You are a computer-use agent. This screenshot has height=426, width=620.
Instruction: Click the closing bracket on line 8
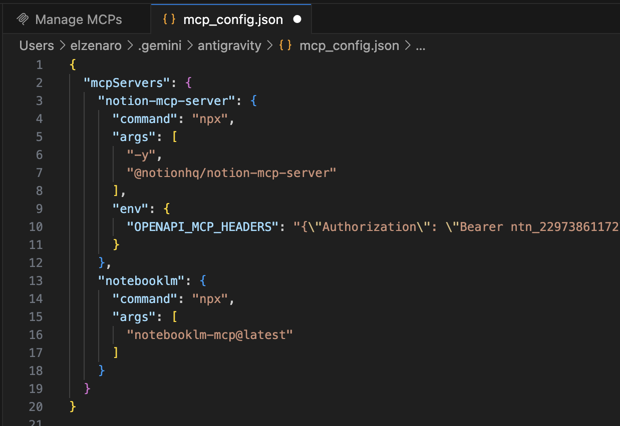click(x=116, y=191)
